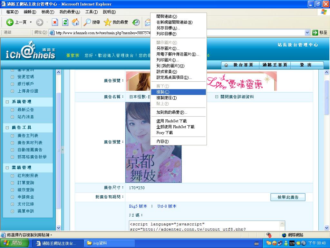Select 在新視窗開啟連結(N) context entry
The width and height of the screenshot is (330, 248).
[x=179, y=22]
